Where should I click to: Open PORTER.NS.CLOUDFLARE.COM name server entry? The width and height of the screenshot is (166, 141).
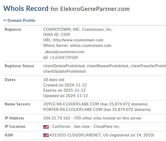73,109
